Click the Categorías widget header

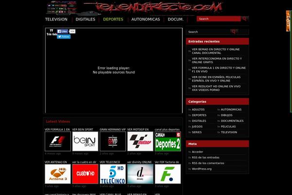point(218,101)
